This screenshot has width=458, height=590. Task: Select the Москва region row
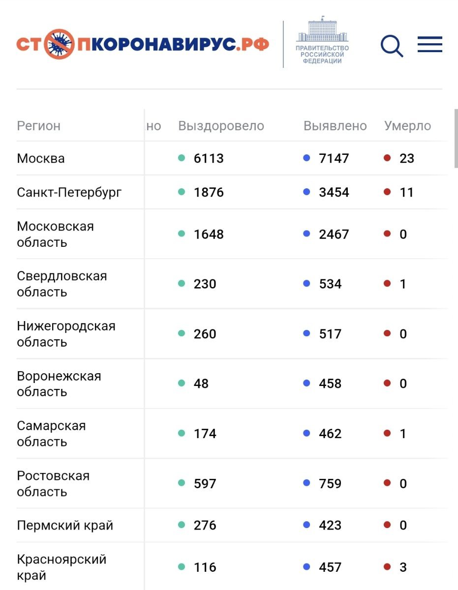pos(41,158)
